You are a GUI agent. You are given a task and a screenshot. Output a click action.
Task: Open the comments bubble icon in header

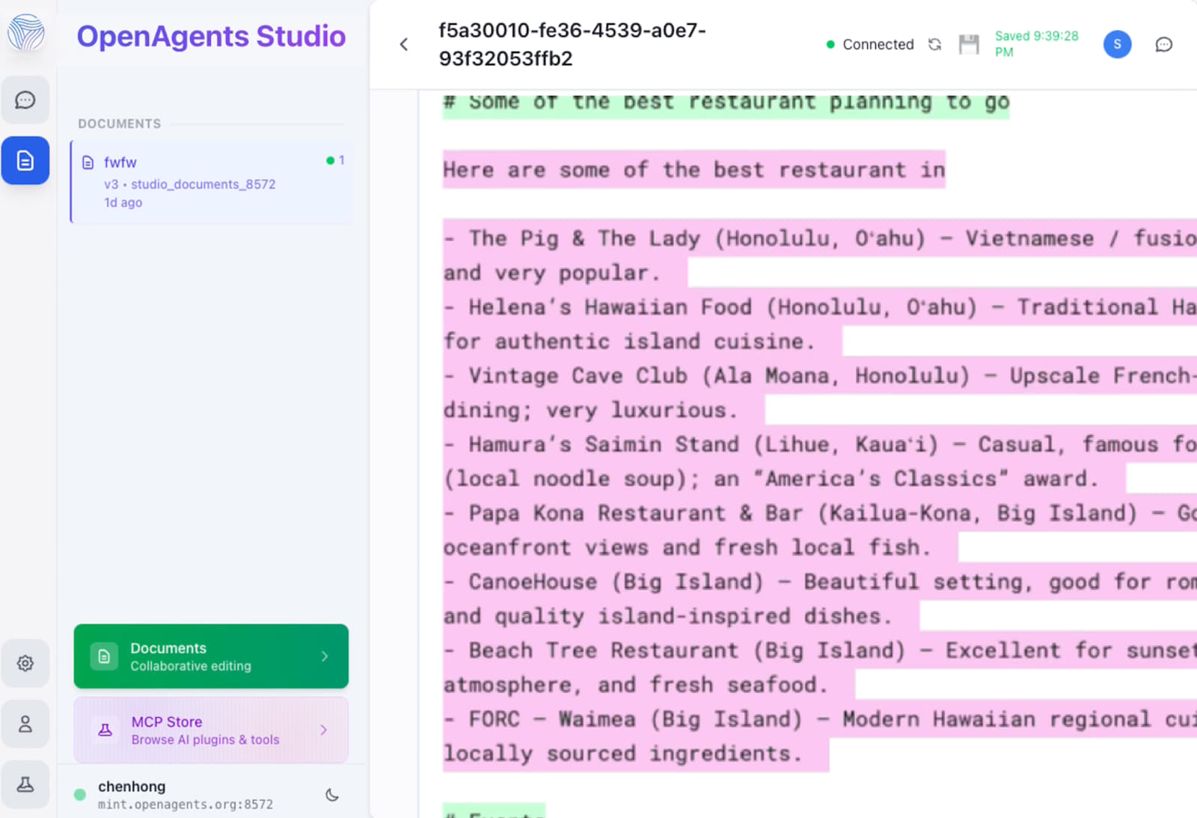[x=1163, y=45]
